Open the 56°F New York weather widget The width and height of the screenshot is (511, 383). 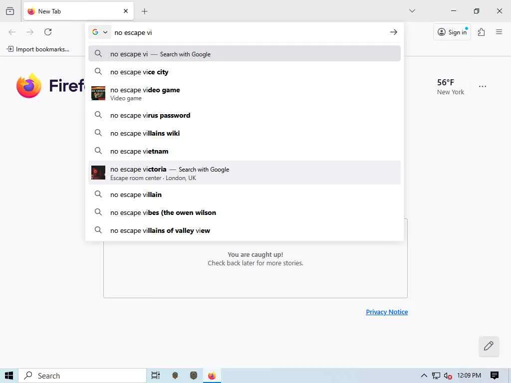pos(451,87)
